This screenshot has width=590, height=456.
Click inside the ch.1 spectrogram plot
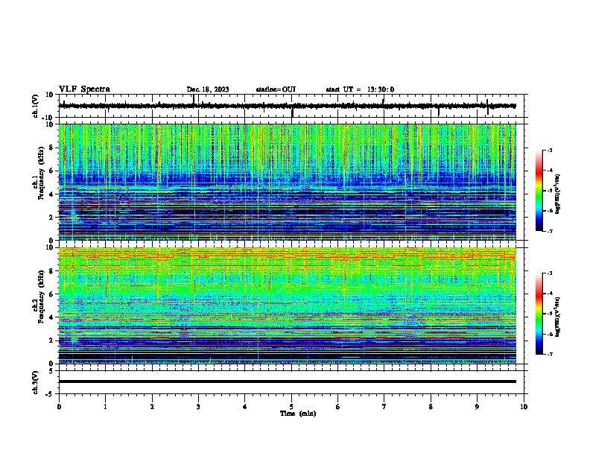click(287, 182)
